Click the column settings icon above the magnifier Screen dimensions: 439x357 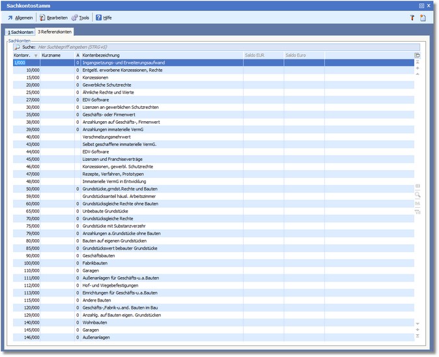pyautogui.click(x=418, y=186)
